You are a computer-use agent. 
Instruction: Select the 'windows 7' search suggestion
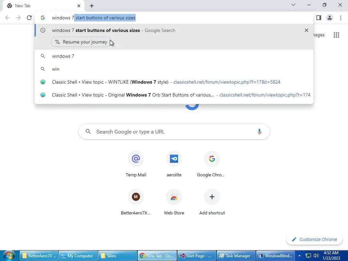tap(174, 56)
